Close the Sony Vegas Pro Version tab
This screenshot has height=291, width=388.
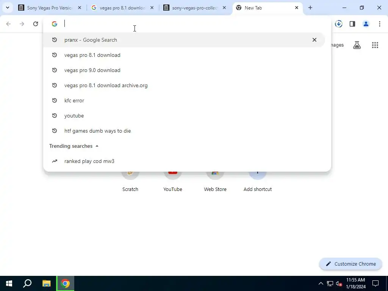tap(80, 8)
